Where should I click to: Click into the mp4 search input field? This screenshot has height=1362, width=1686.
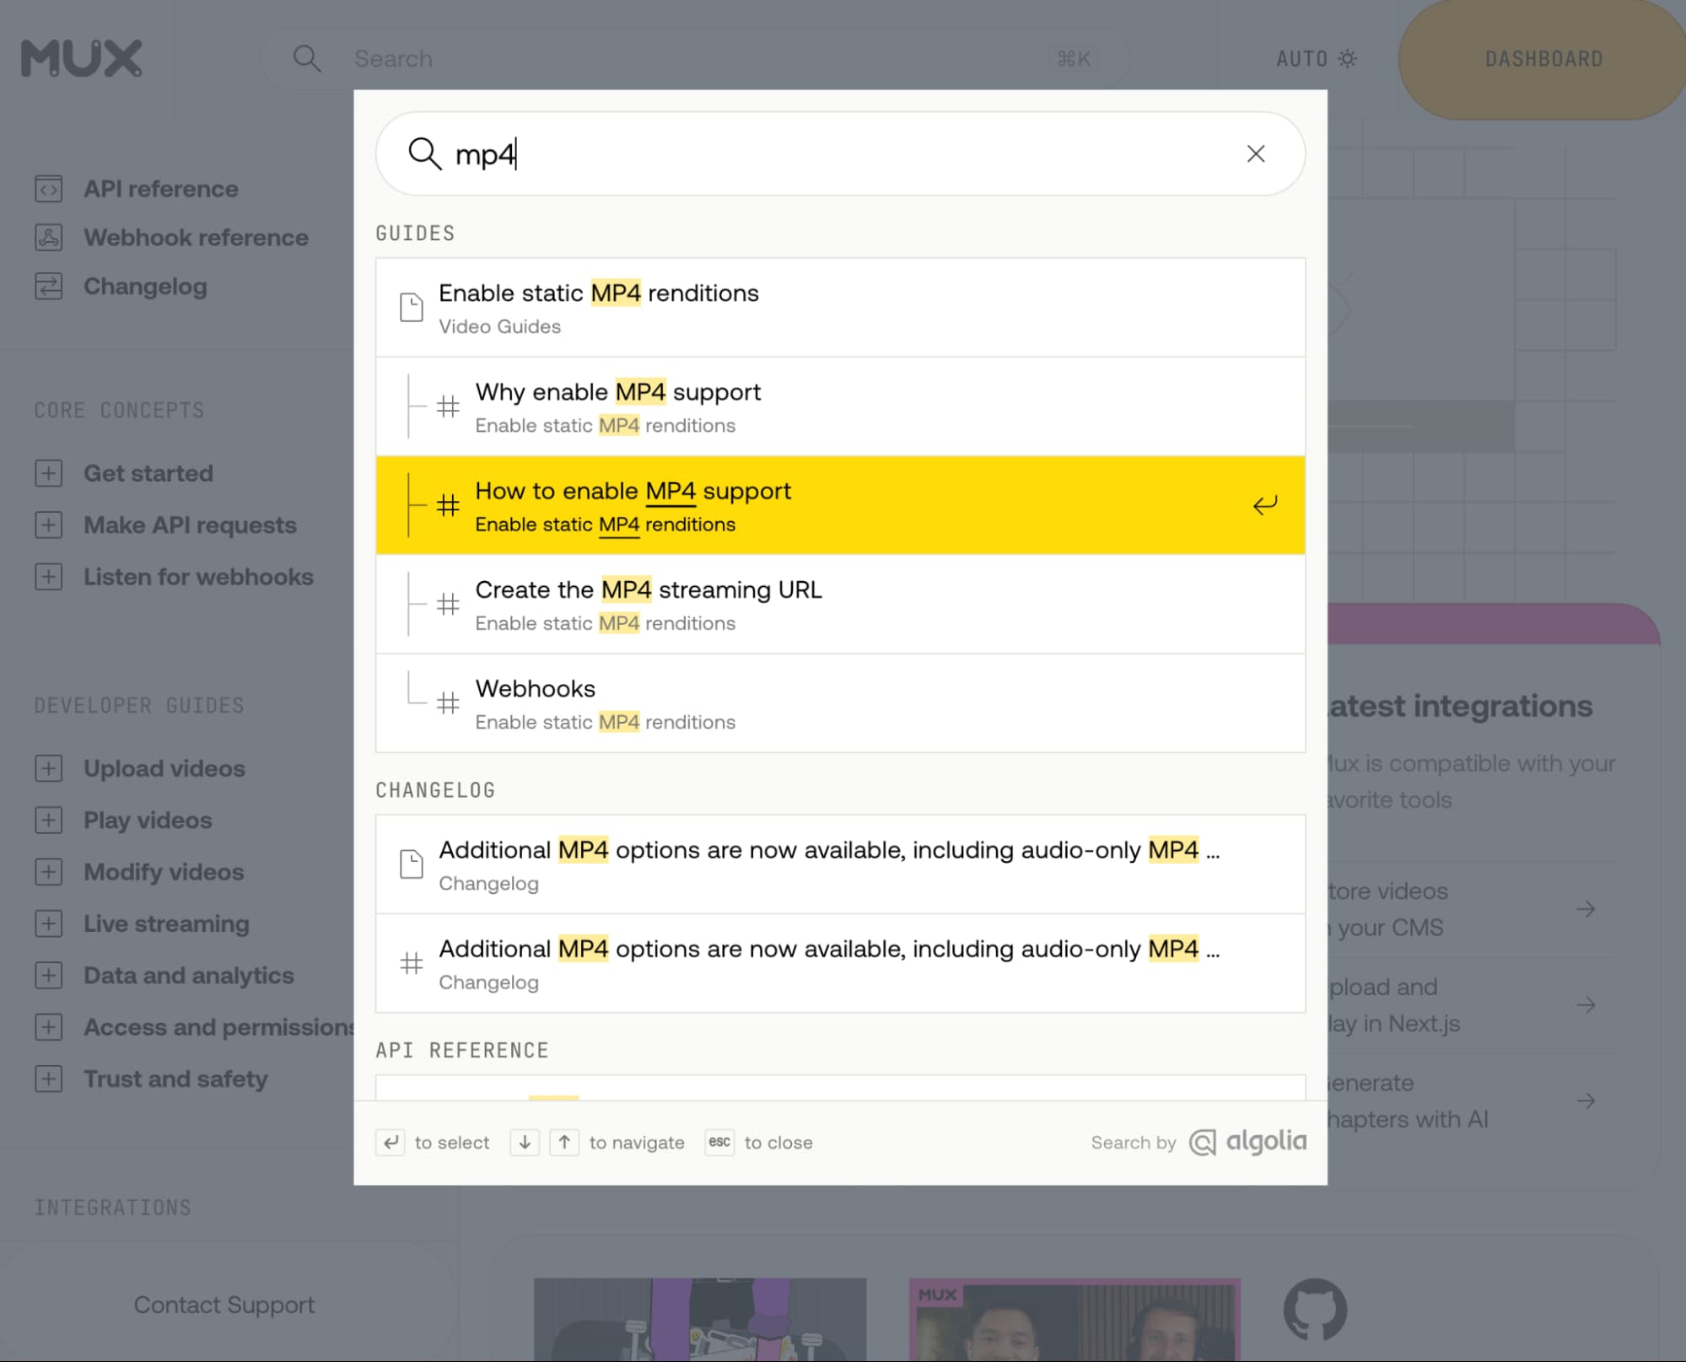point(840,153)
